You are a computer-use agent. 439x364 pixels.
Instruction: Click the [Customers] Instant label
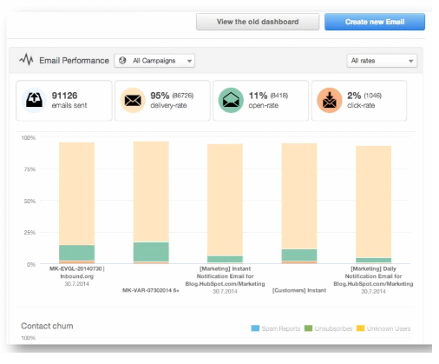pos(299,290)
